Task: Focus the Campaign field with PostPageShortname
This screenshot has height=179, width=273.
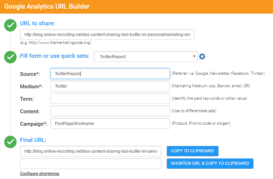Action: coord(110,124)
